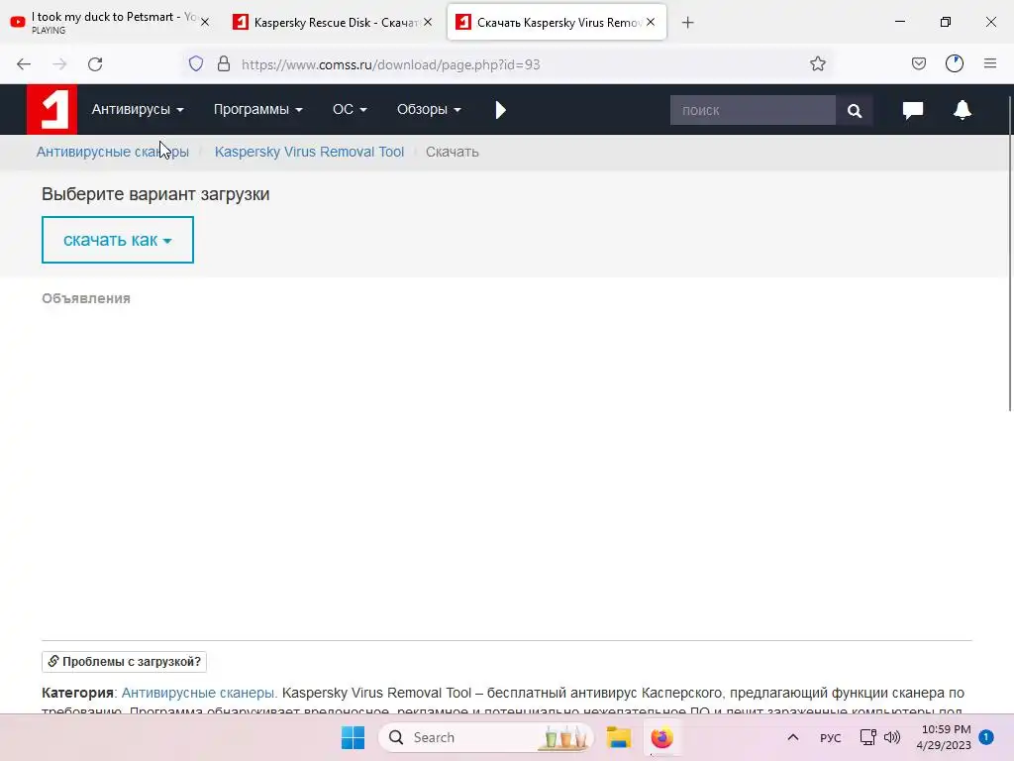This screenshot has height=761, width=1014.
Task: Expand the ОС menu
Action: tap(350, 109)
